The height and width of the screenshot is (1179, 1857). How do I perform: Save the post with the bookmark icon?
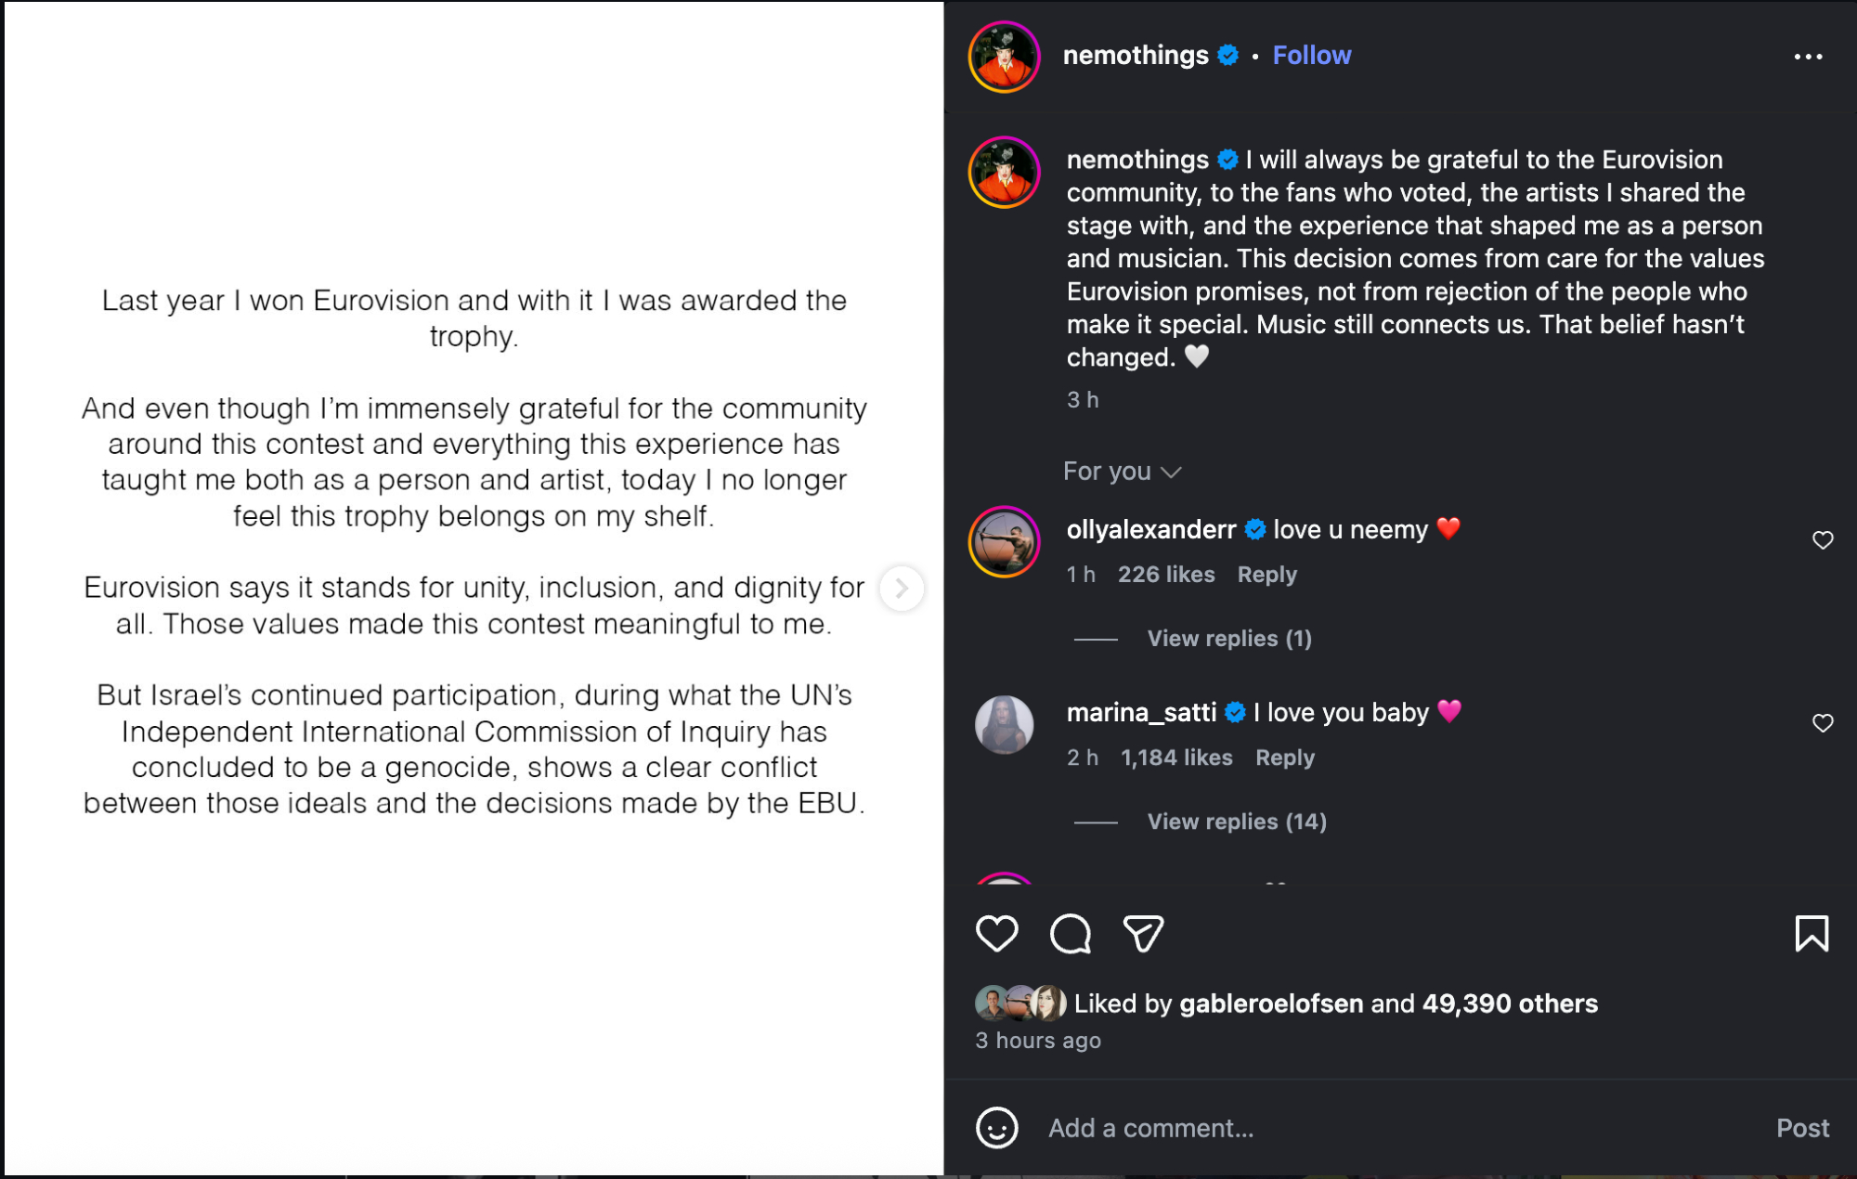[1811, 933]
